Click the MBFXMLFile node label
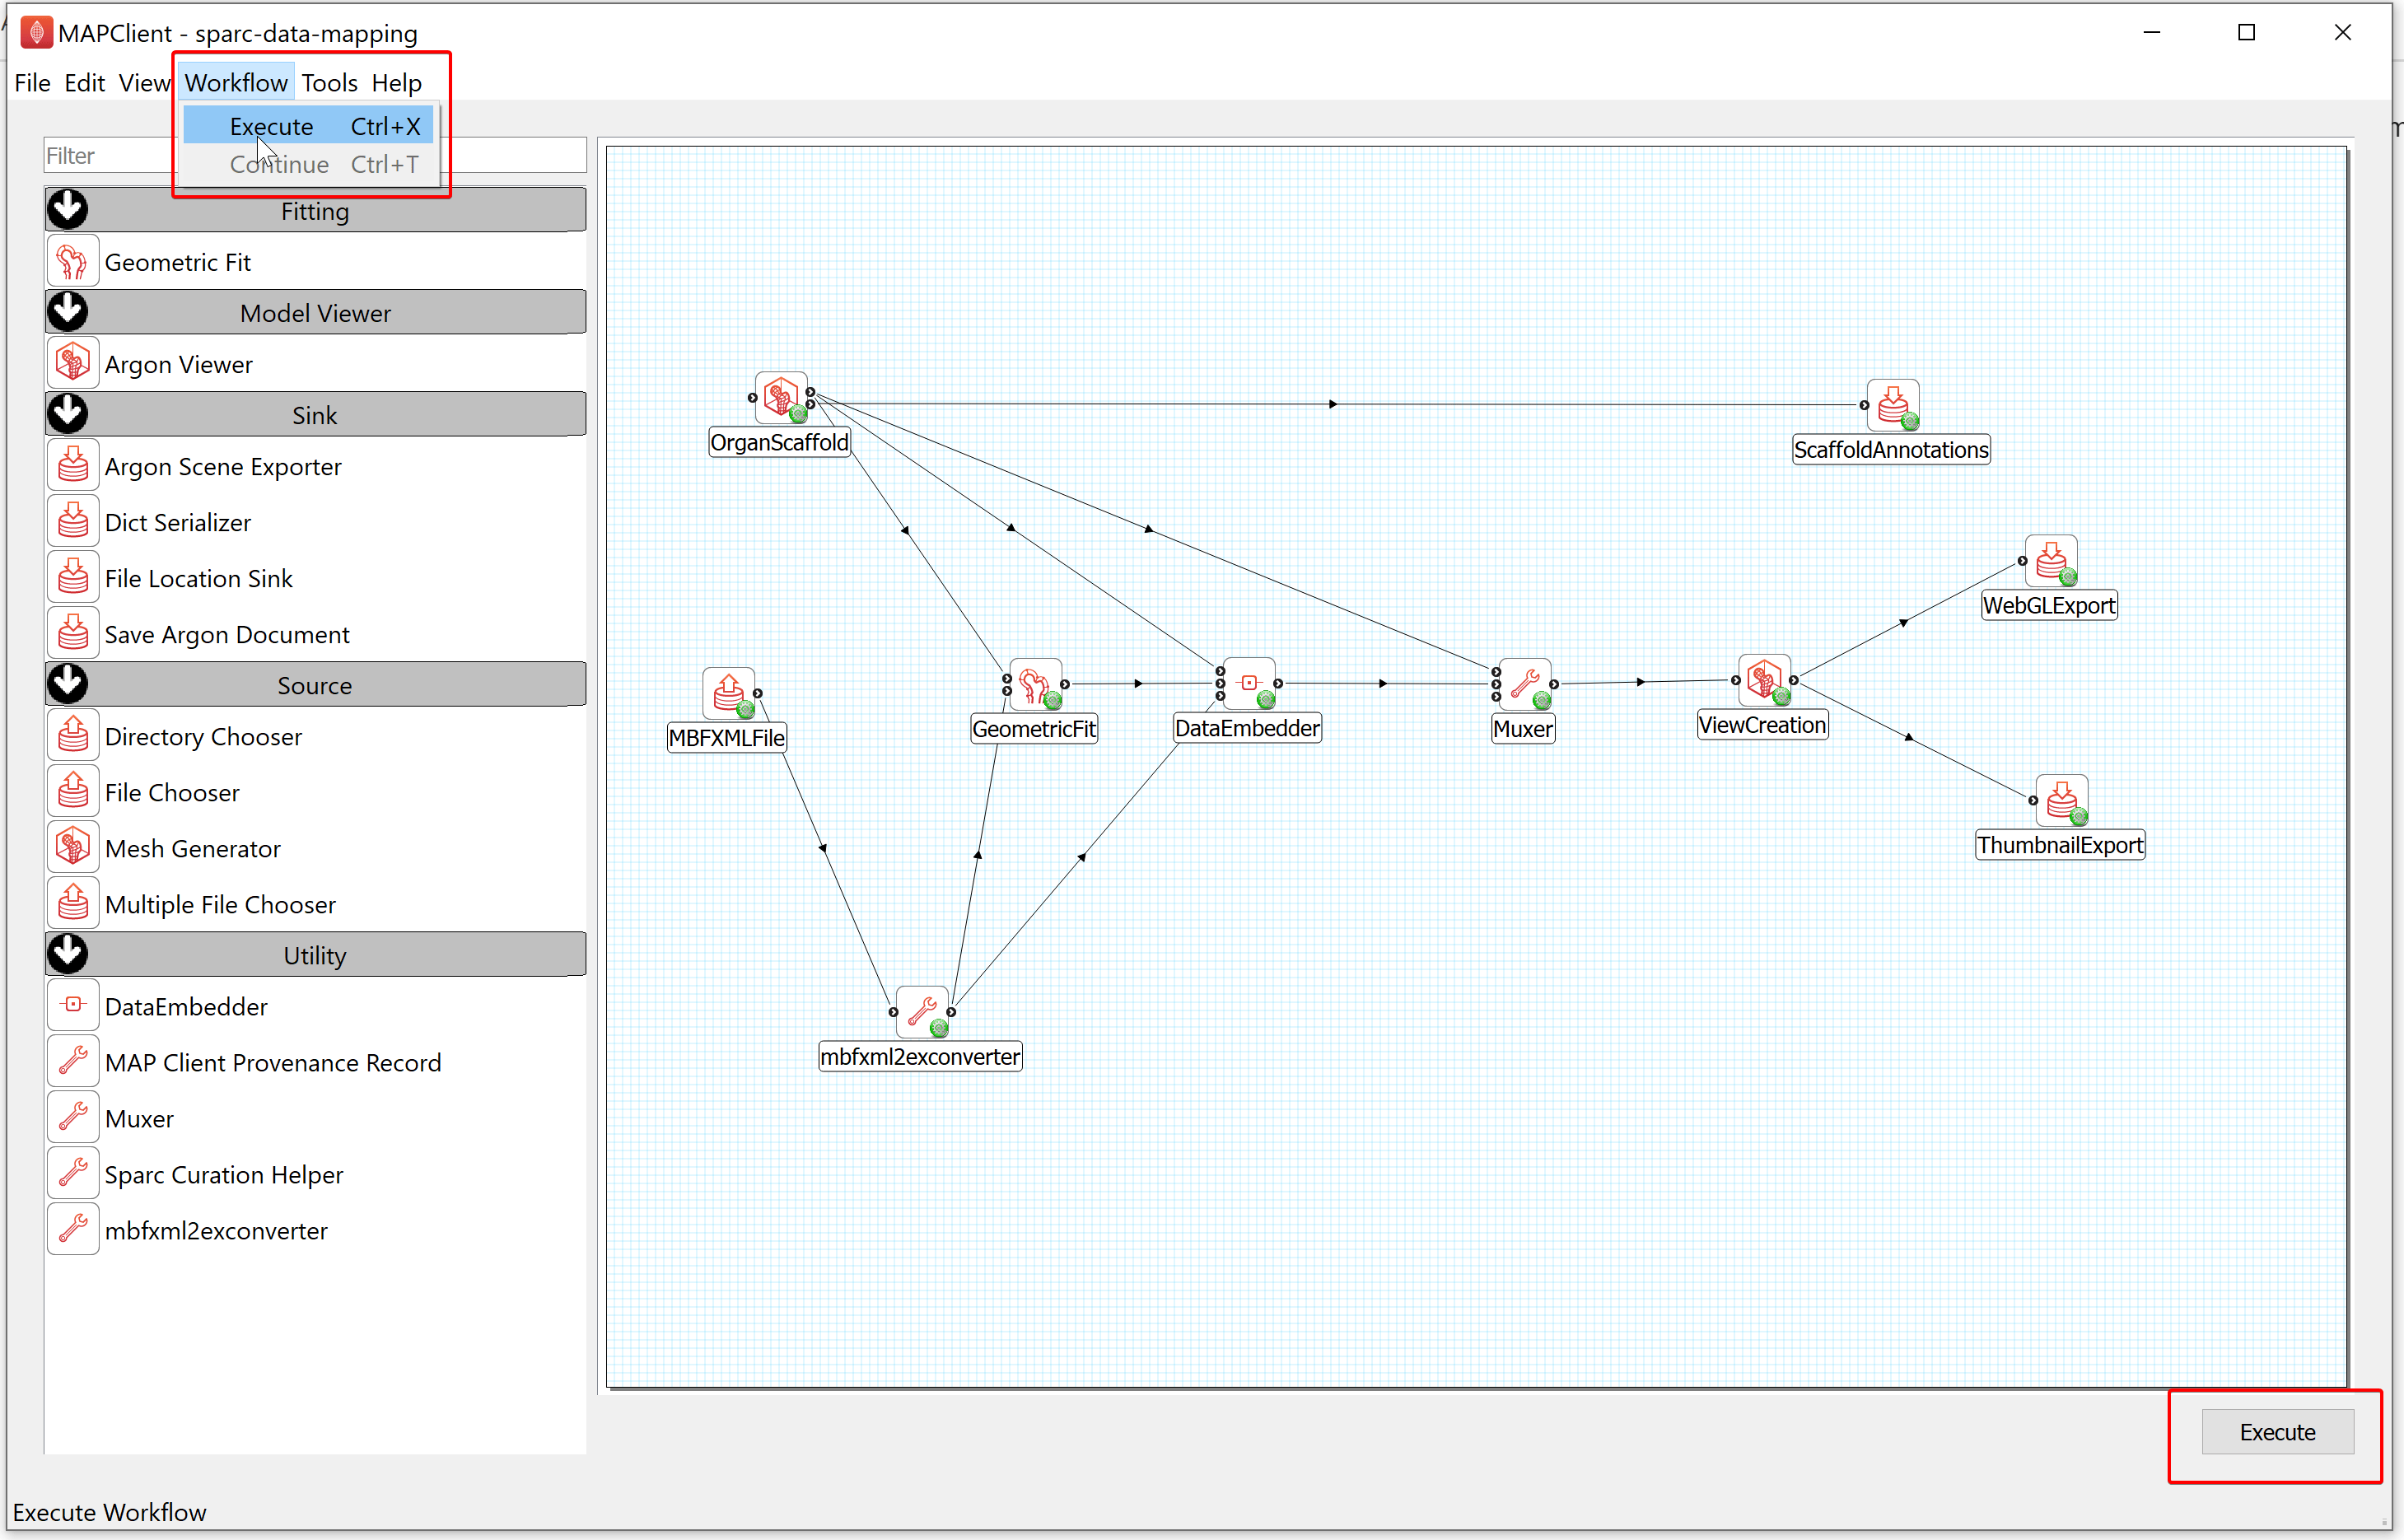This screenshot has height=1540, width=2404. pos(727,738)
